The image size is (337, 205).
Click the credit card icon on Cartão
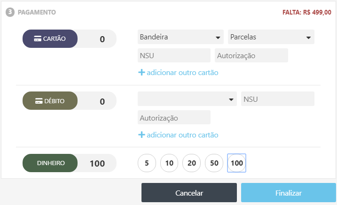pyautogui.click(x=38, y=39)
